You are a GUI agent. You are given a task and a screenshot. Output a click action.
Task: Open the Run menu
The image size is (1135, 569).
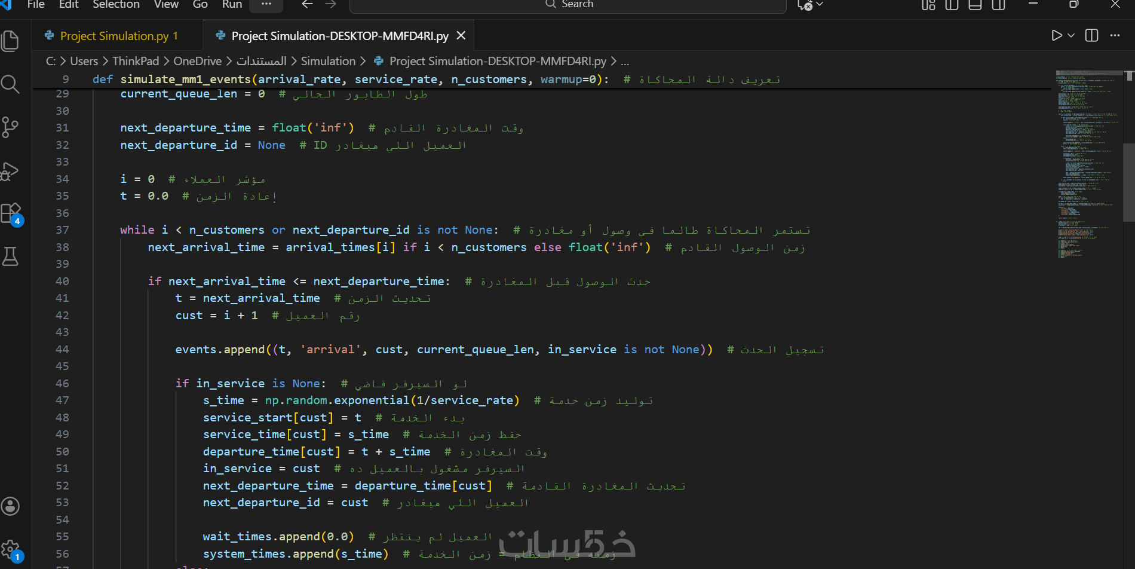[232, 4]
